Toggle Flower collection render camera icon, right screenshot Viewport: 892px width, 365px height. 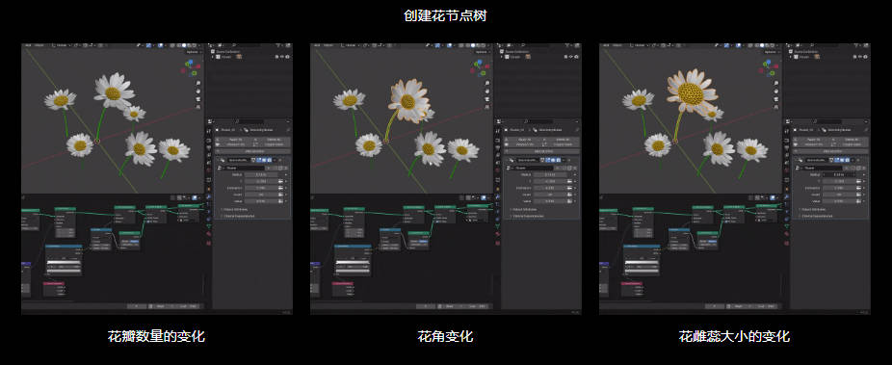point(865,57)
